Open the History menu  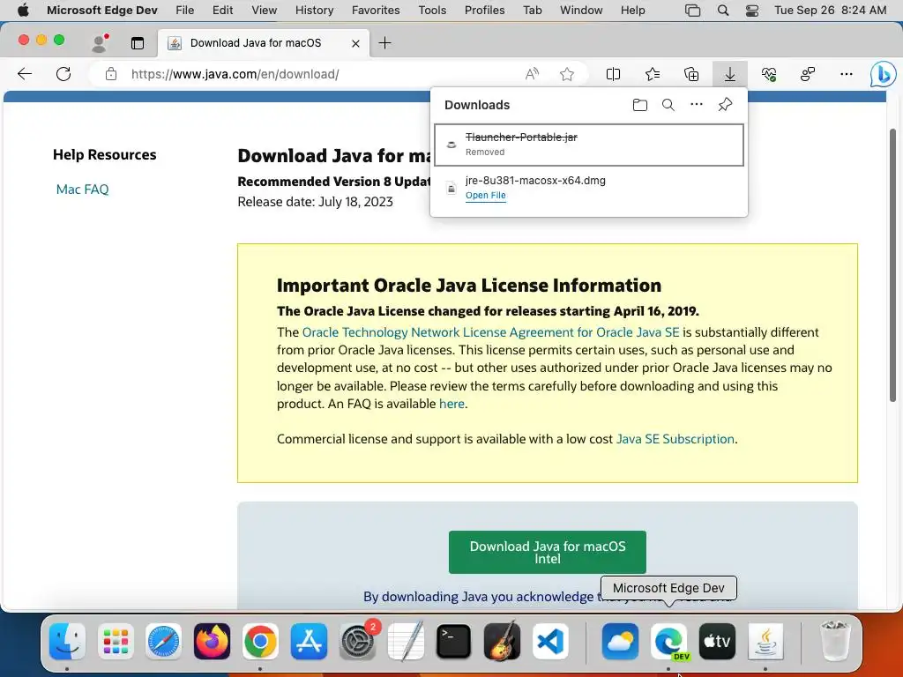(x=314, y=10)
